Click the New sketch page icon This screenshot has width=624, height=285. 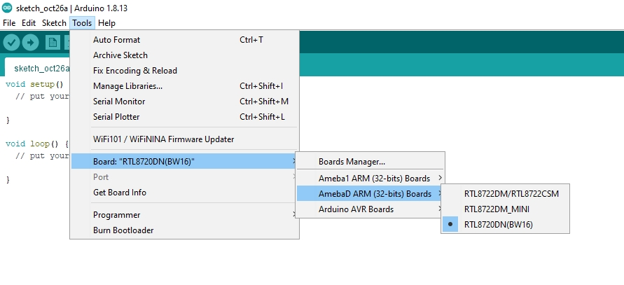53,42
